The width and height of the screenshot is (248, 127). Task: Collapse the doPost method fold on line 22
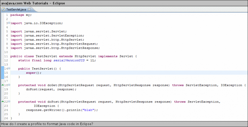coord(9,102)
